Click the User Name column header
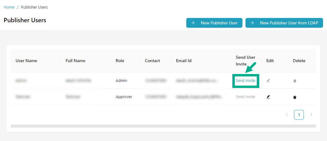This screenshot has height=141, width=327. (26, 61)
